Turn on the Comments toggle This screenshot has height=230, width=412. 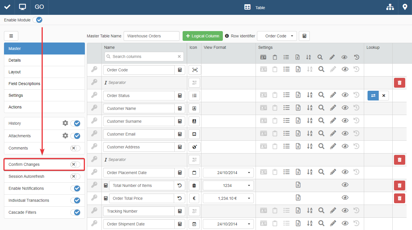click(x=75, y=148)
